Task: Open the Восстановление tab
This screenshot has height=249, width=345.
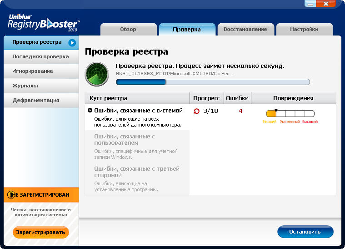Action: [x=245, y=29]
